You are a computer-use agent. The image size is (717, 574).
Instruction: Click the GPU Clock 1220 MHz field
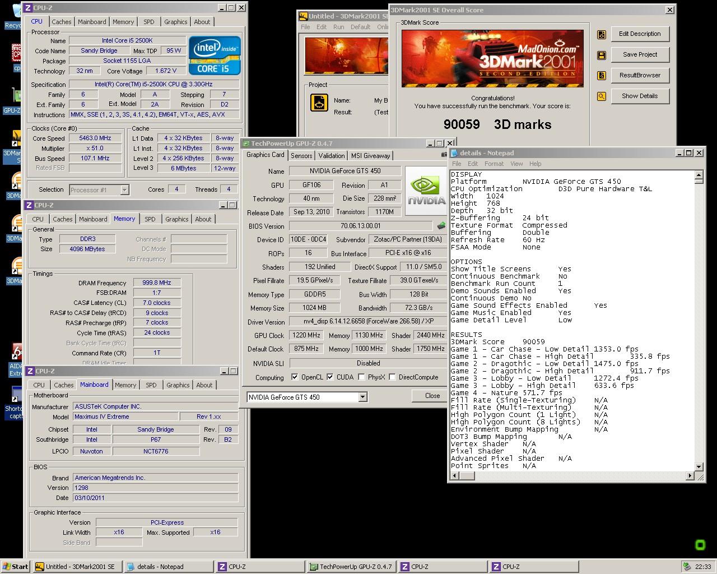(x=306, y=335)
